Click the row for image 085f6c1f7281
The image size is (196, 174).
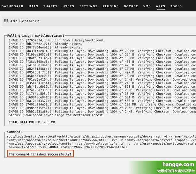pyautogui.click(x=102, y=72)
